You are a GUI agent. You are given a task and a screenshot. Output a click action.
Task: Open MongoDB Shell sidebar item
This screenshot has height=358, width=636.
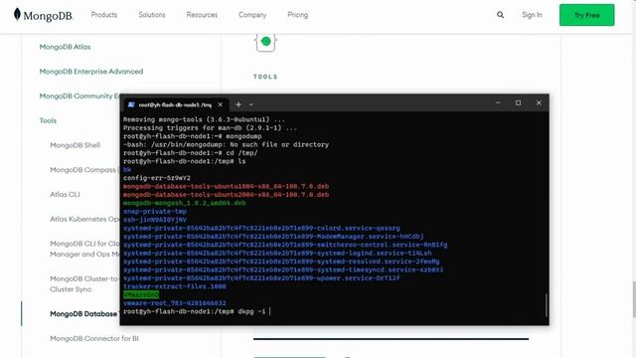tap(76, 145)
